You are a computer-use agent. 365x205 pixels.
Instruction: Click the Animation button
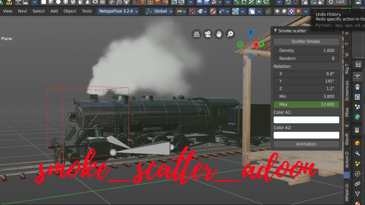tap(306, 144)
